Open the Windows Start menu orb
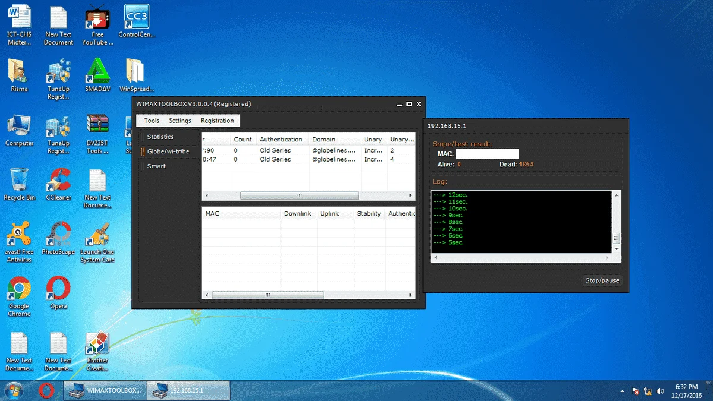This screenshot has width=713, height=401. [14, 390]
